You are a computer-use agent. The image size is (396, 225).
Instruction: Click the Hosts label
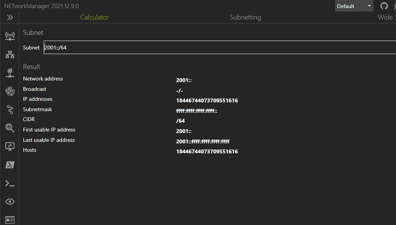pos(29,150)
